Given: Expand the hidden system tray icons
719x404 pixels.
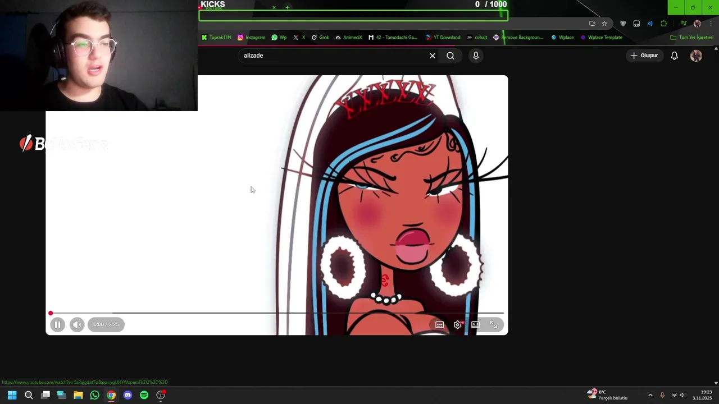Looking at the screenshot, I should [650, 395].
